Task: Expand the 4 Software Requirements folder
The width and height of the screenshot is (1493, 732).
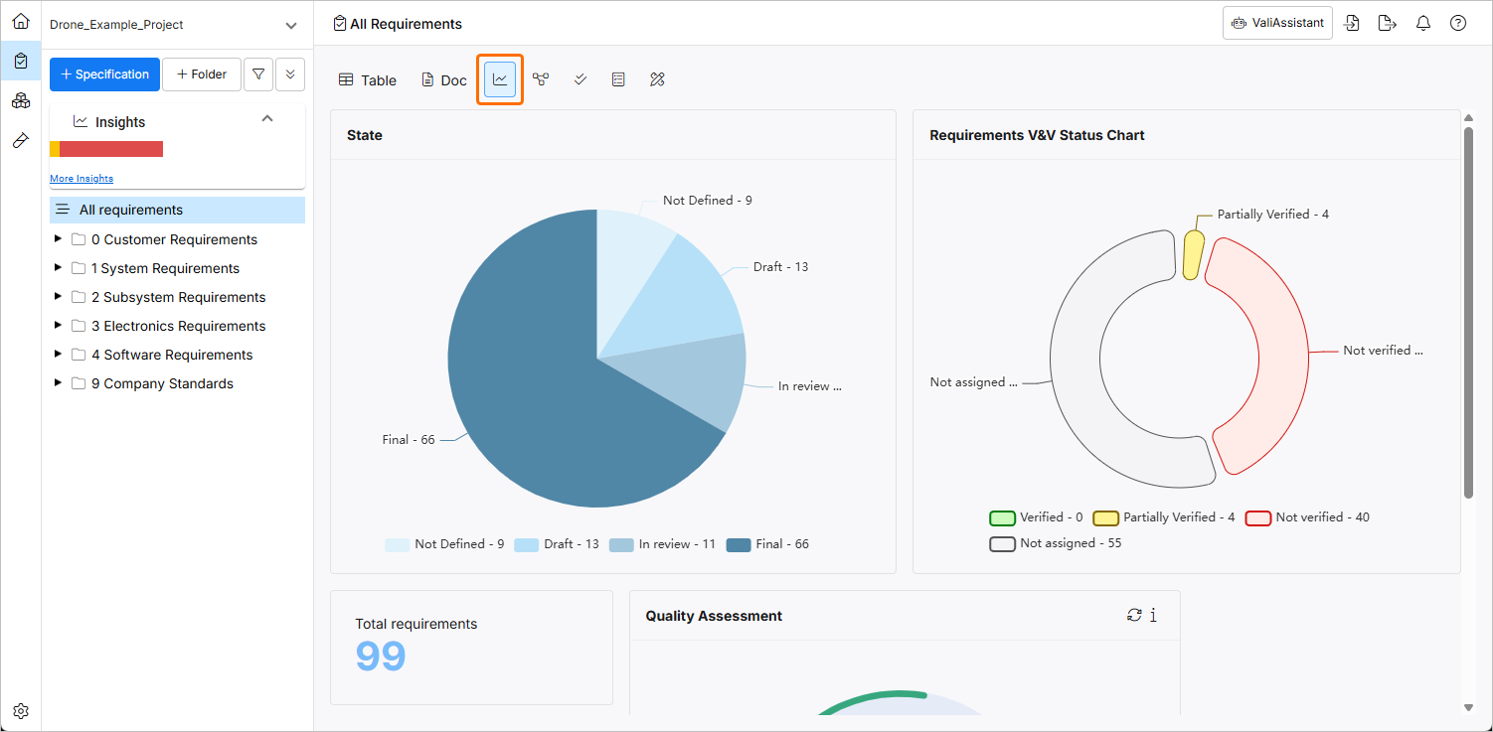Action: [58, 355]
